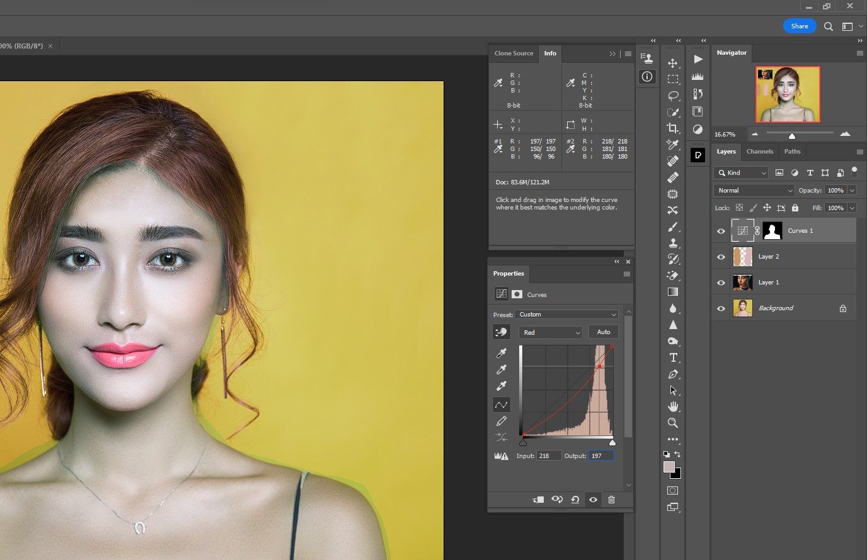Select the on-image targeted adjustment tool
Screen dimensions: 867x560
502,332
